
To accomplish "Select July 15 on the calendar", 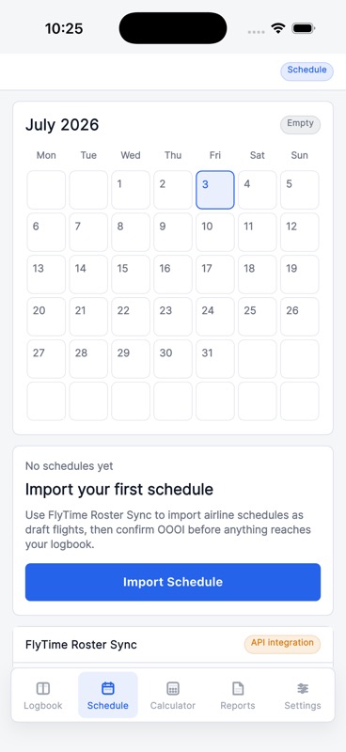I will 131,274.
